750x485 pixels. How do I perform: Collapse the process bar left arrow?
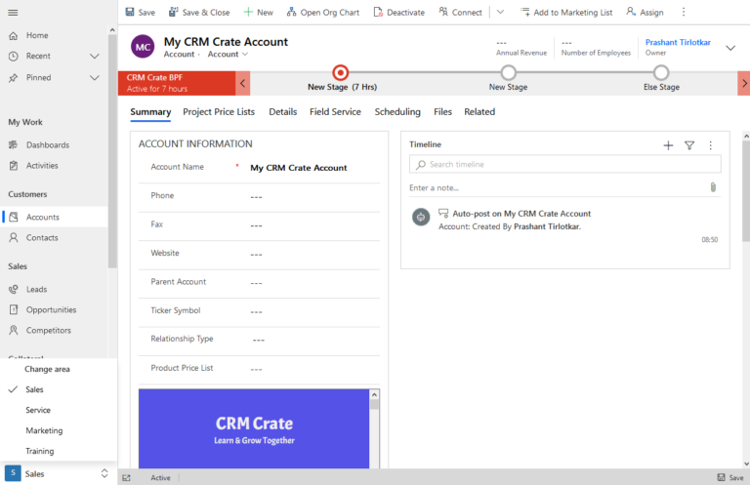[243, 83]
